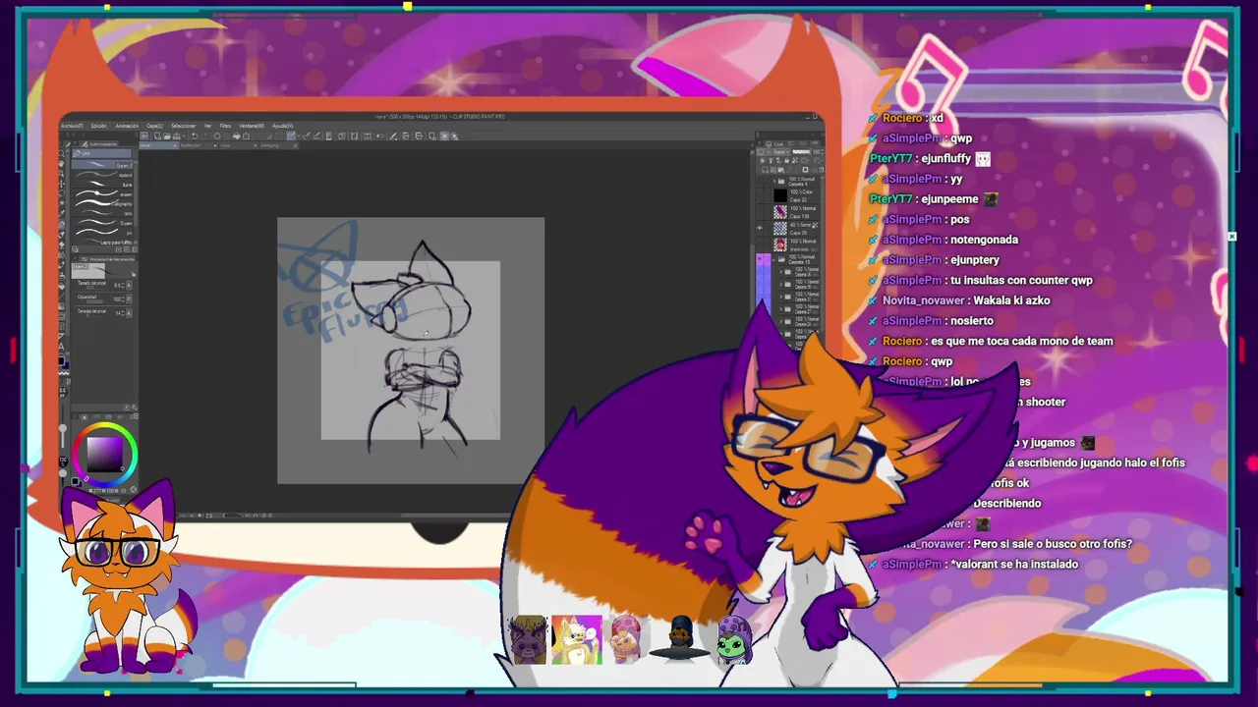Click the Save icon in command bar
Viewport: 1258px width, 707px height.
tap(176, 136)
